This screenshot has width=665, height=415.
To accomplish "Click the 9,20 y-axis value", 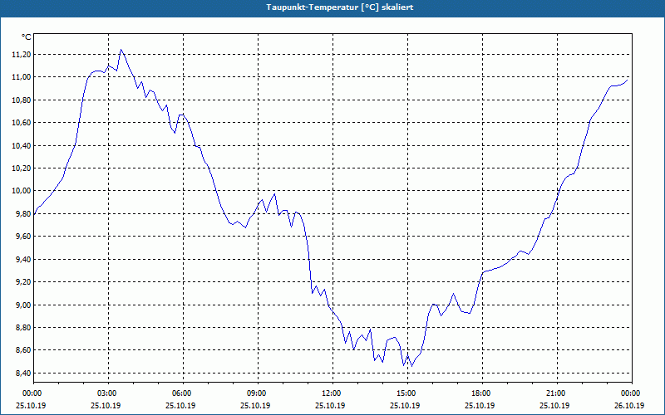I will click(x=24, y=282).
